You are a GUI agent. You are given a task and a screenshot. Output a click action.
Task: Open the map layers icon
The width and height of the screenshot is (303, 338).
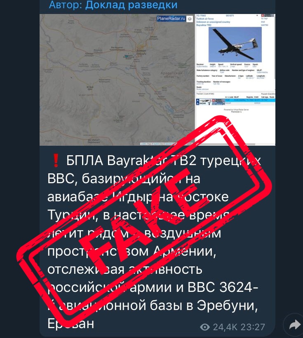[190, 19]
